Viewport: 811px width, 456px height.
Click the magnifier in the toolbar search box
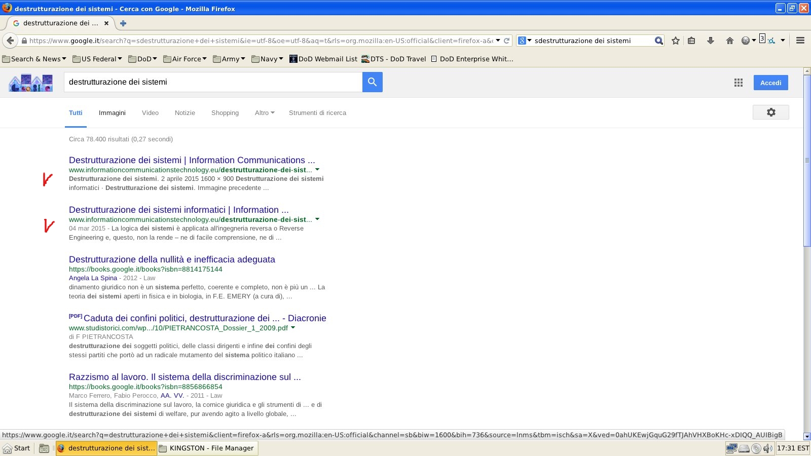(658, 41)
